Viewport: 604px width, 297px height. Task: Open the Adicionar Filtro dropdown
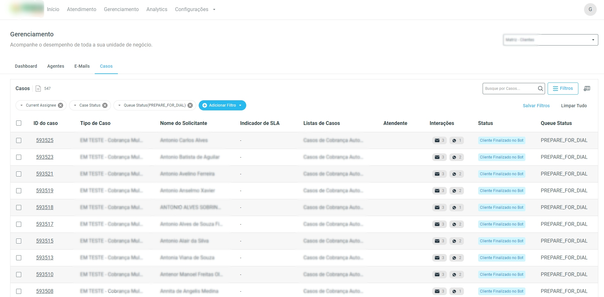point(222,105)
